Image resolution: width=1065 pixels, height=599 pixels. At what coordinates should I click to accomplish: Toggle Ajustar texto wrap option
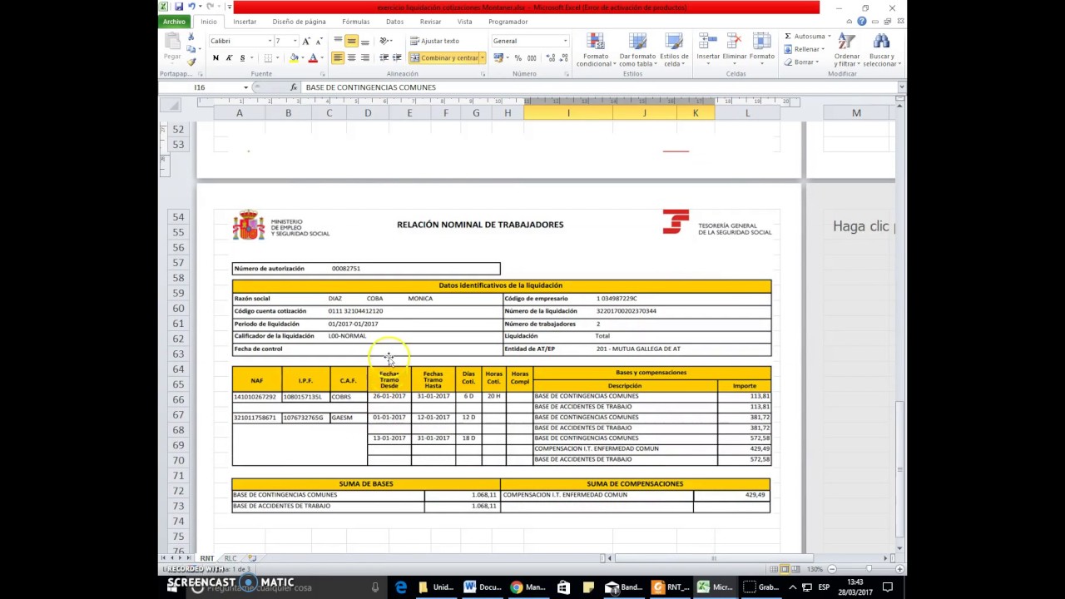tap(434, 41)
